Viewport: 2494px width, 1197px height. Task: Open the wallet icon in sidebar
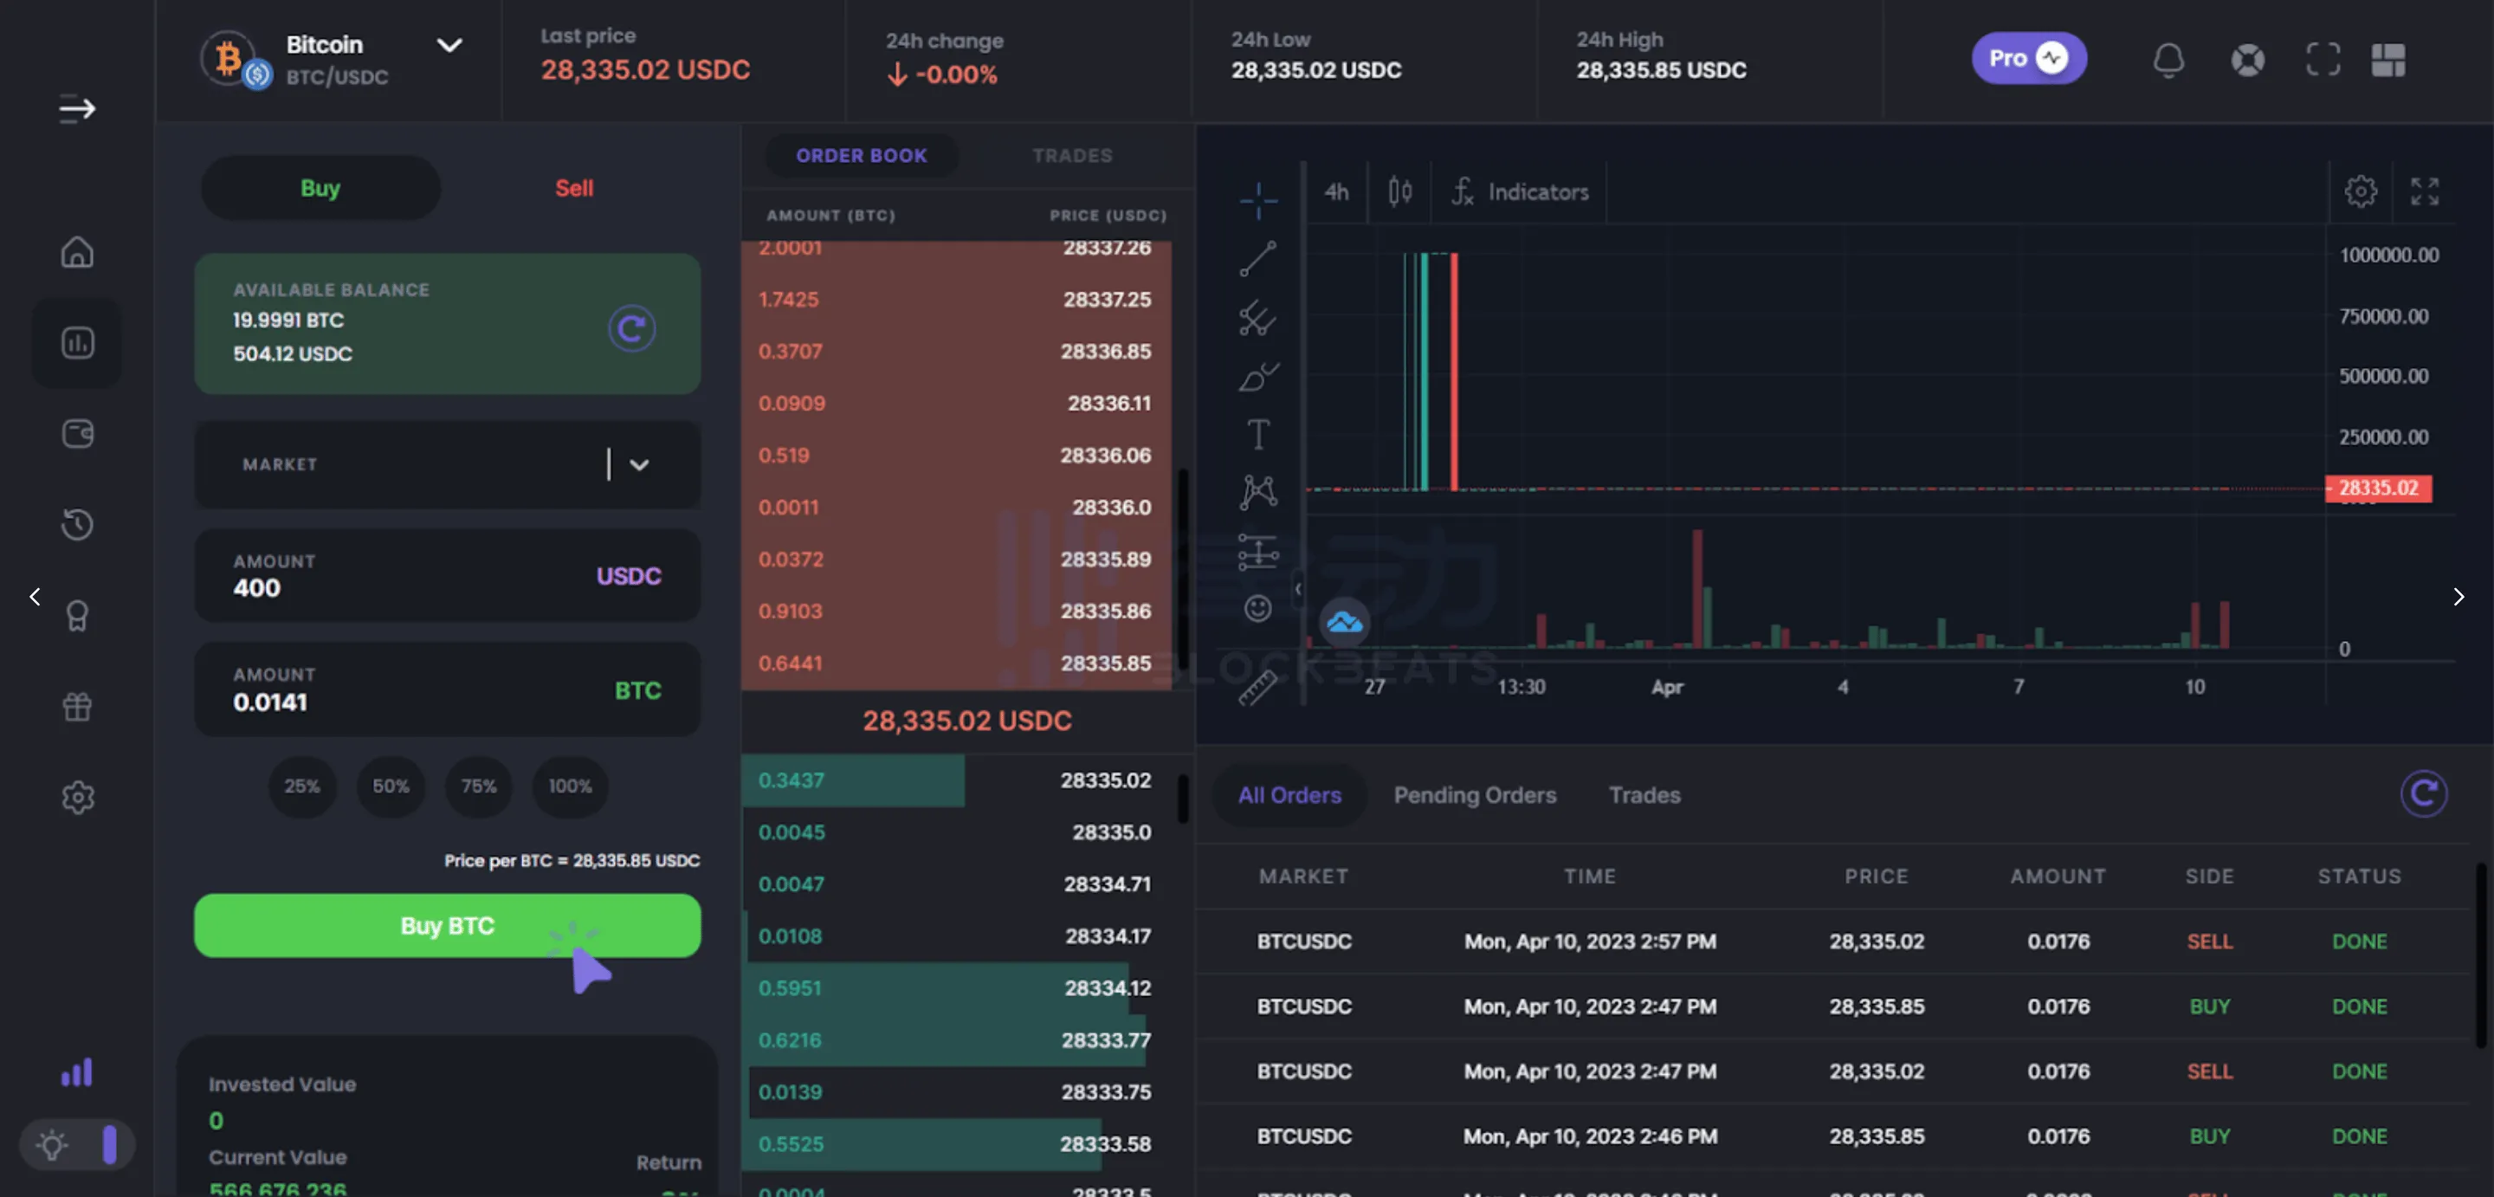(77, 433)
